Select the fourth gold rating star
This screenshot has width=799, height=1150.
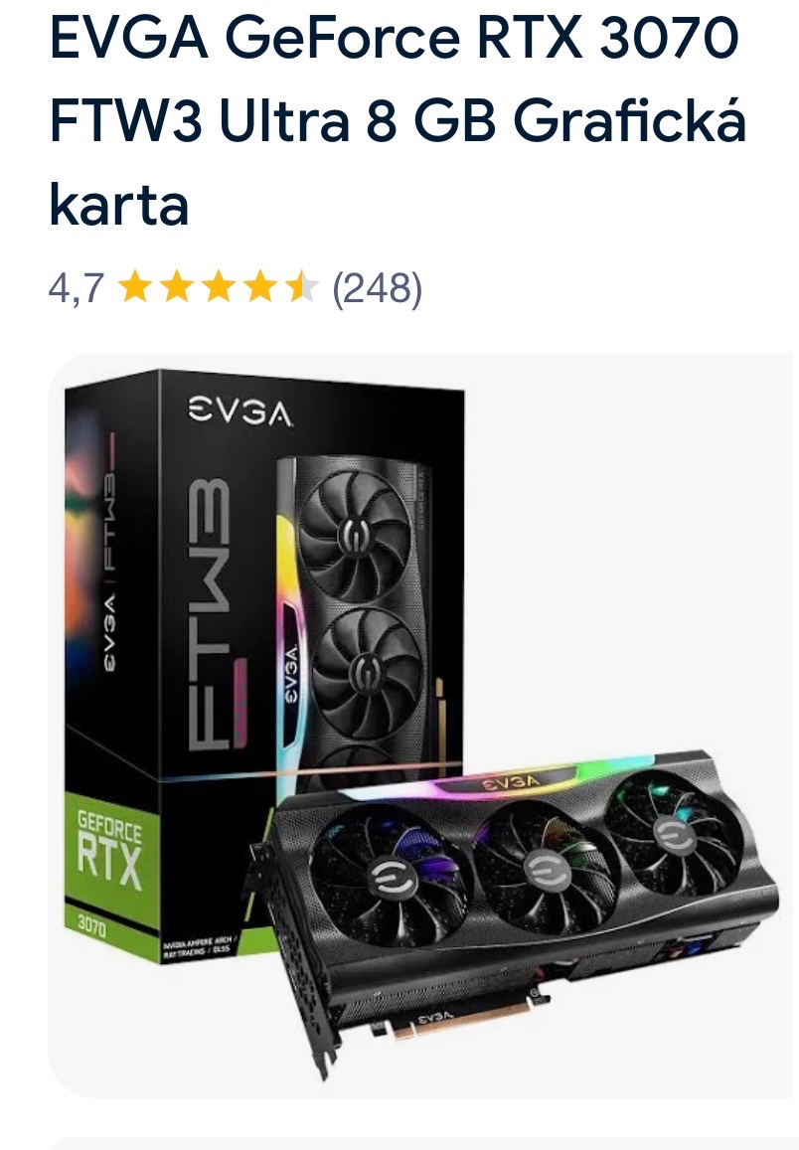[x=259, y=286]
